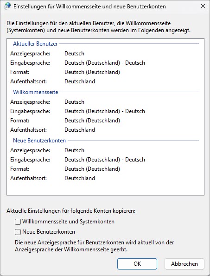The width and height of the screenshot is (210, 276).
Task: Click the globe icon in the title bar
Action: pos(7,7)
